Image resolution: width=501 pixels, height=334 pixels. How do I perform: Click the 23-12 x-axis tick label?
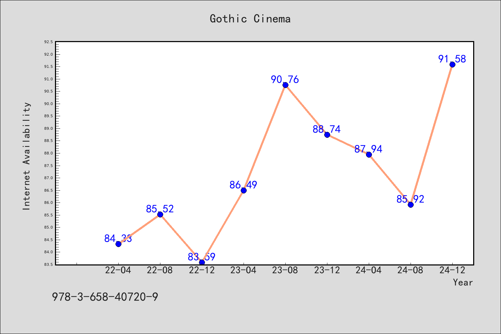point(327,270)
